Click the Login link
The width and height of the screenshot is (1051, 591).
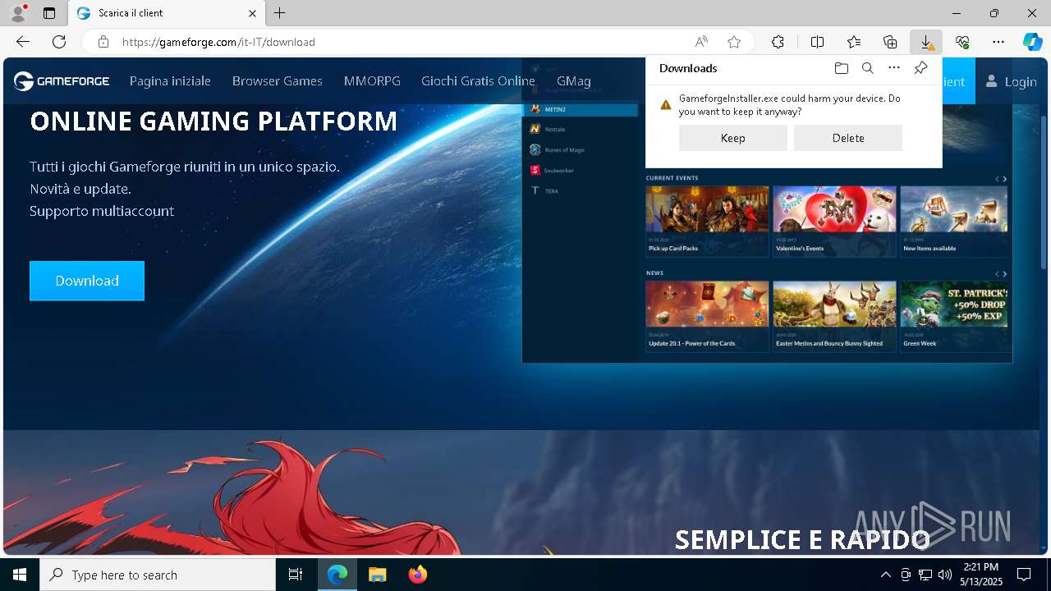[x=1012, y=81]
